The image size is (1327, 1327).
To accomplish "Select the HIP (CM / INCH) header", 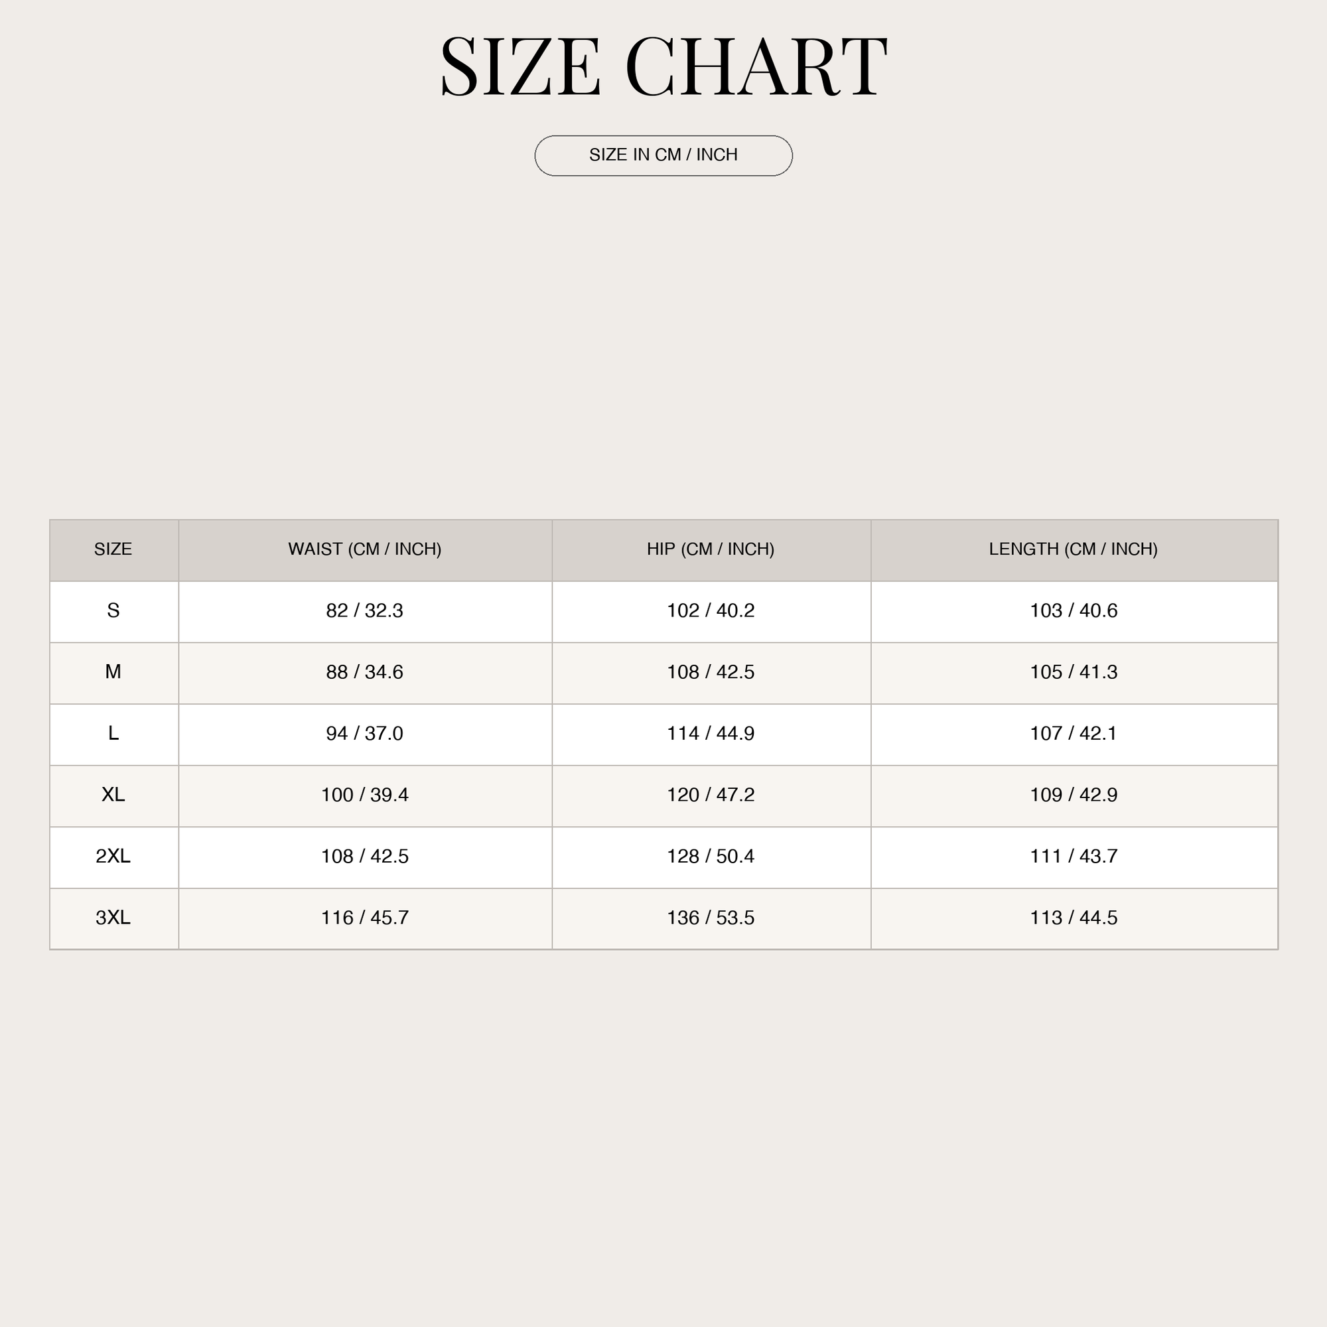I will coord(711,549).
